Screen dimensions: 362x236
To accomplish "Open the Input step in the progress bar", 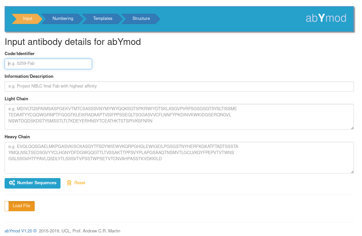I will coord(27,19).
